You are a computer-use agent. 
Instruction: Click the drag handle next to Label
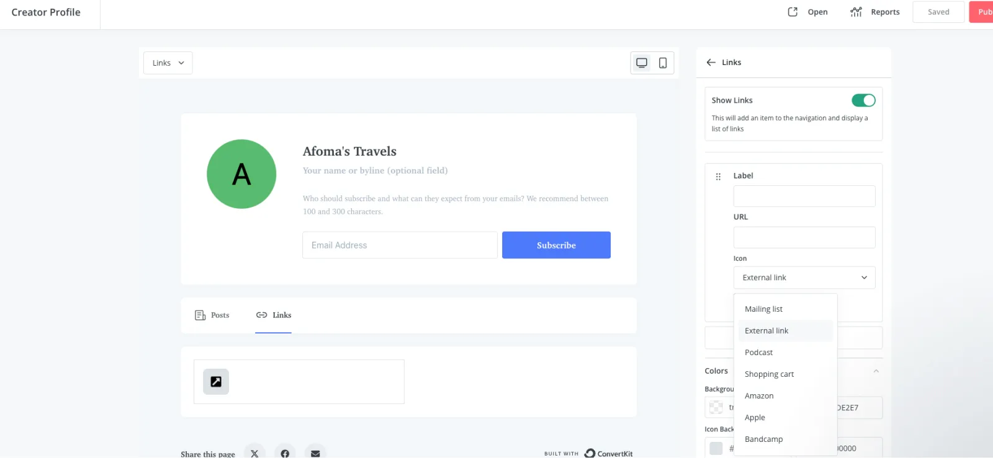718,177
